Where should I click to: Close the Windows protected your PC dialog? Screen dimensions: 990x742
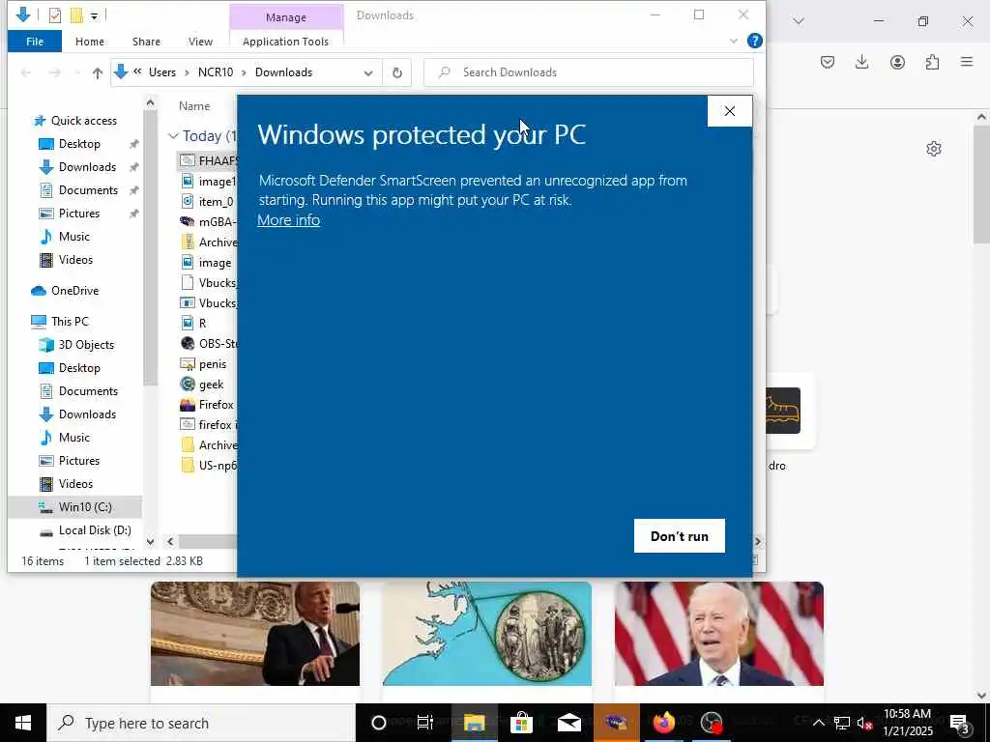[729, 111]
